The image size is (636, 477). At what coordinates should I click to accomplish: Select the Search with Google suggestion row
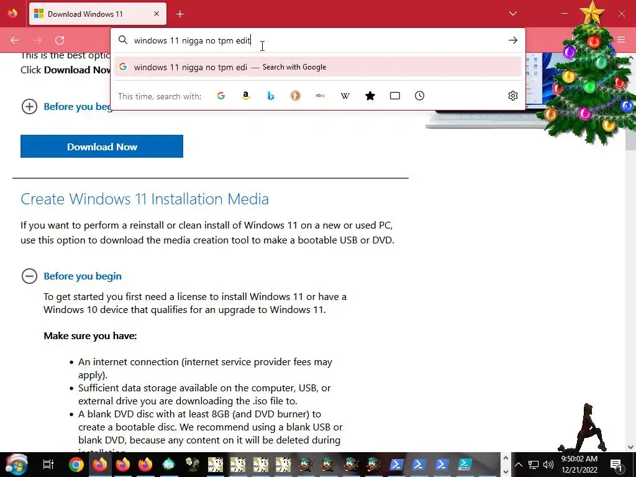click(x=317, y=67)
